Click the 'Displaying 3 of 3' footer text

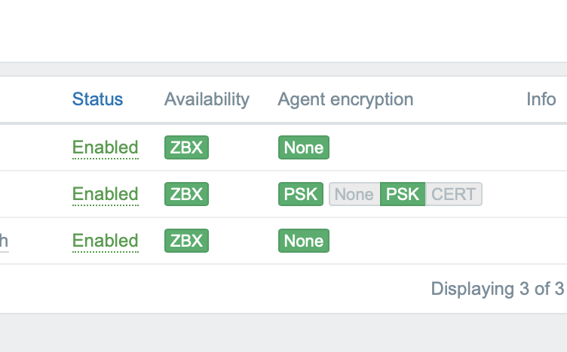[497, 288]
